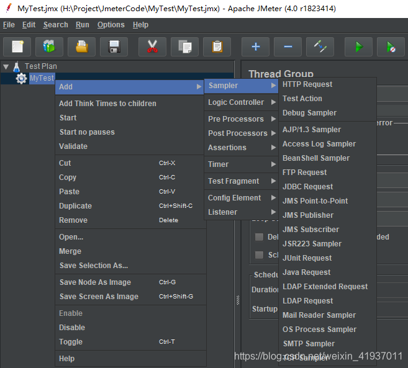Select JMS Subscriber sampler
Screen dimensions: 408x368
pos(328,230)
